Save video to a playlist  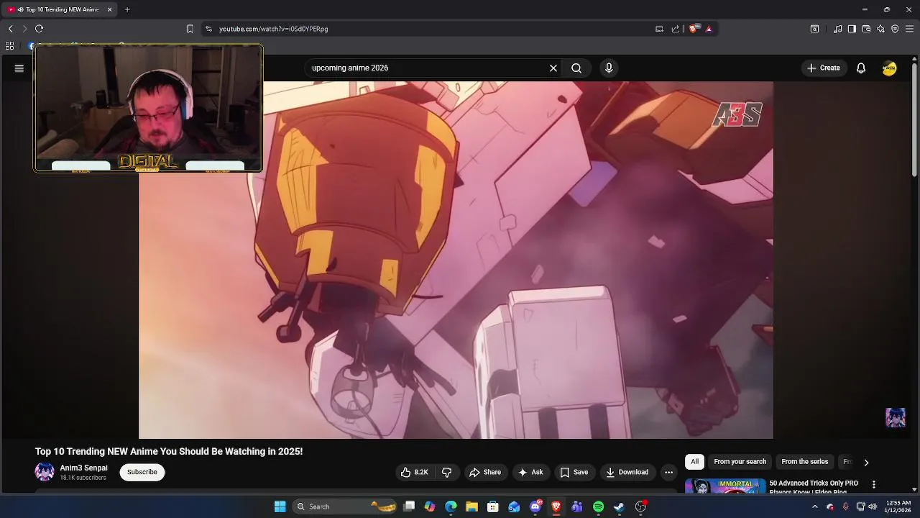pyautogui.click(x=574, y=472)
